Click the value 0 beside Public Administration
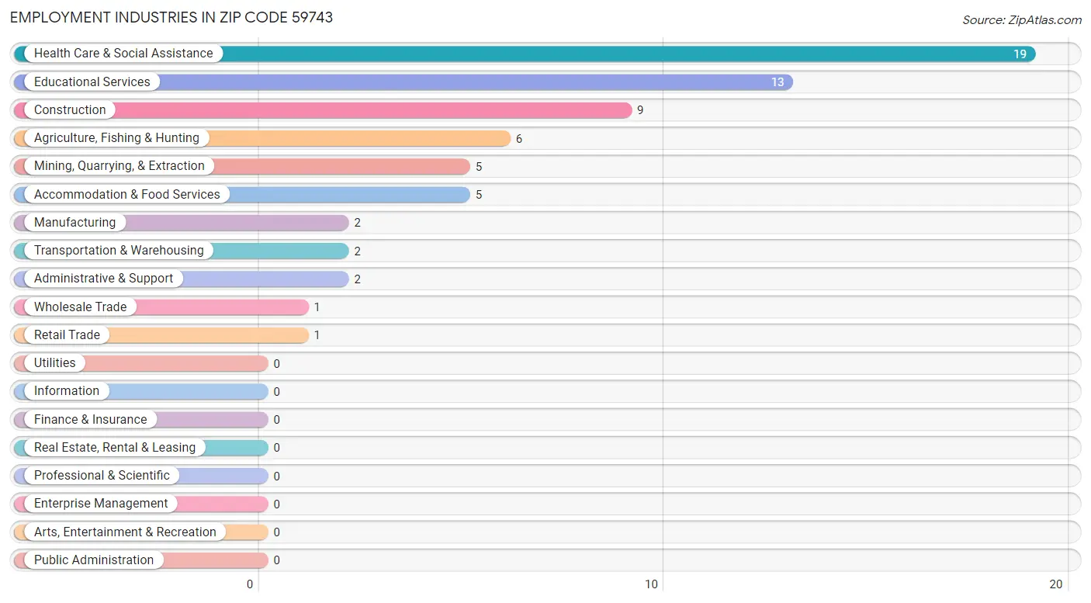 click(x=276, y=560)
